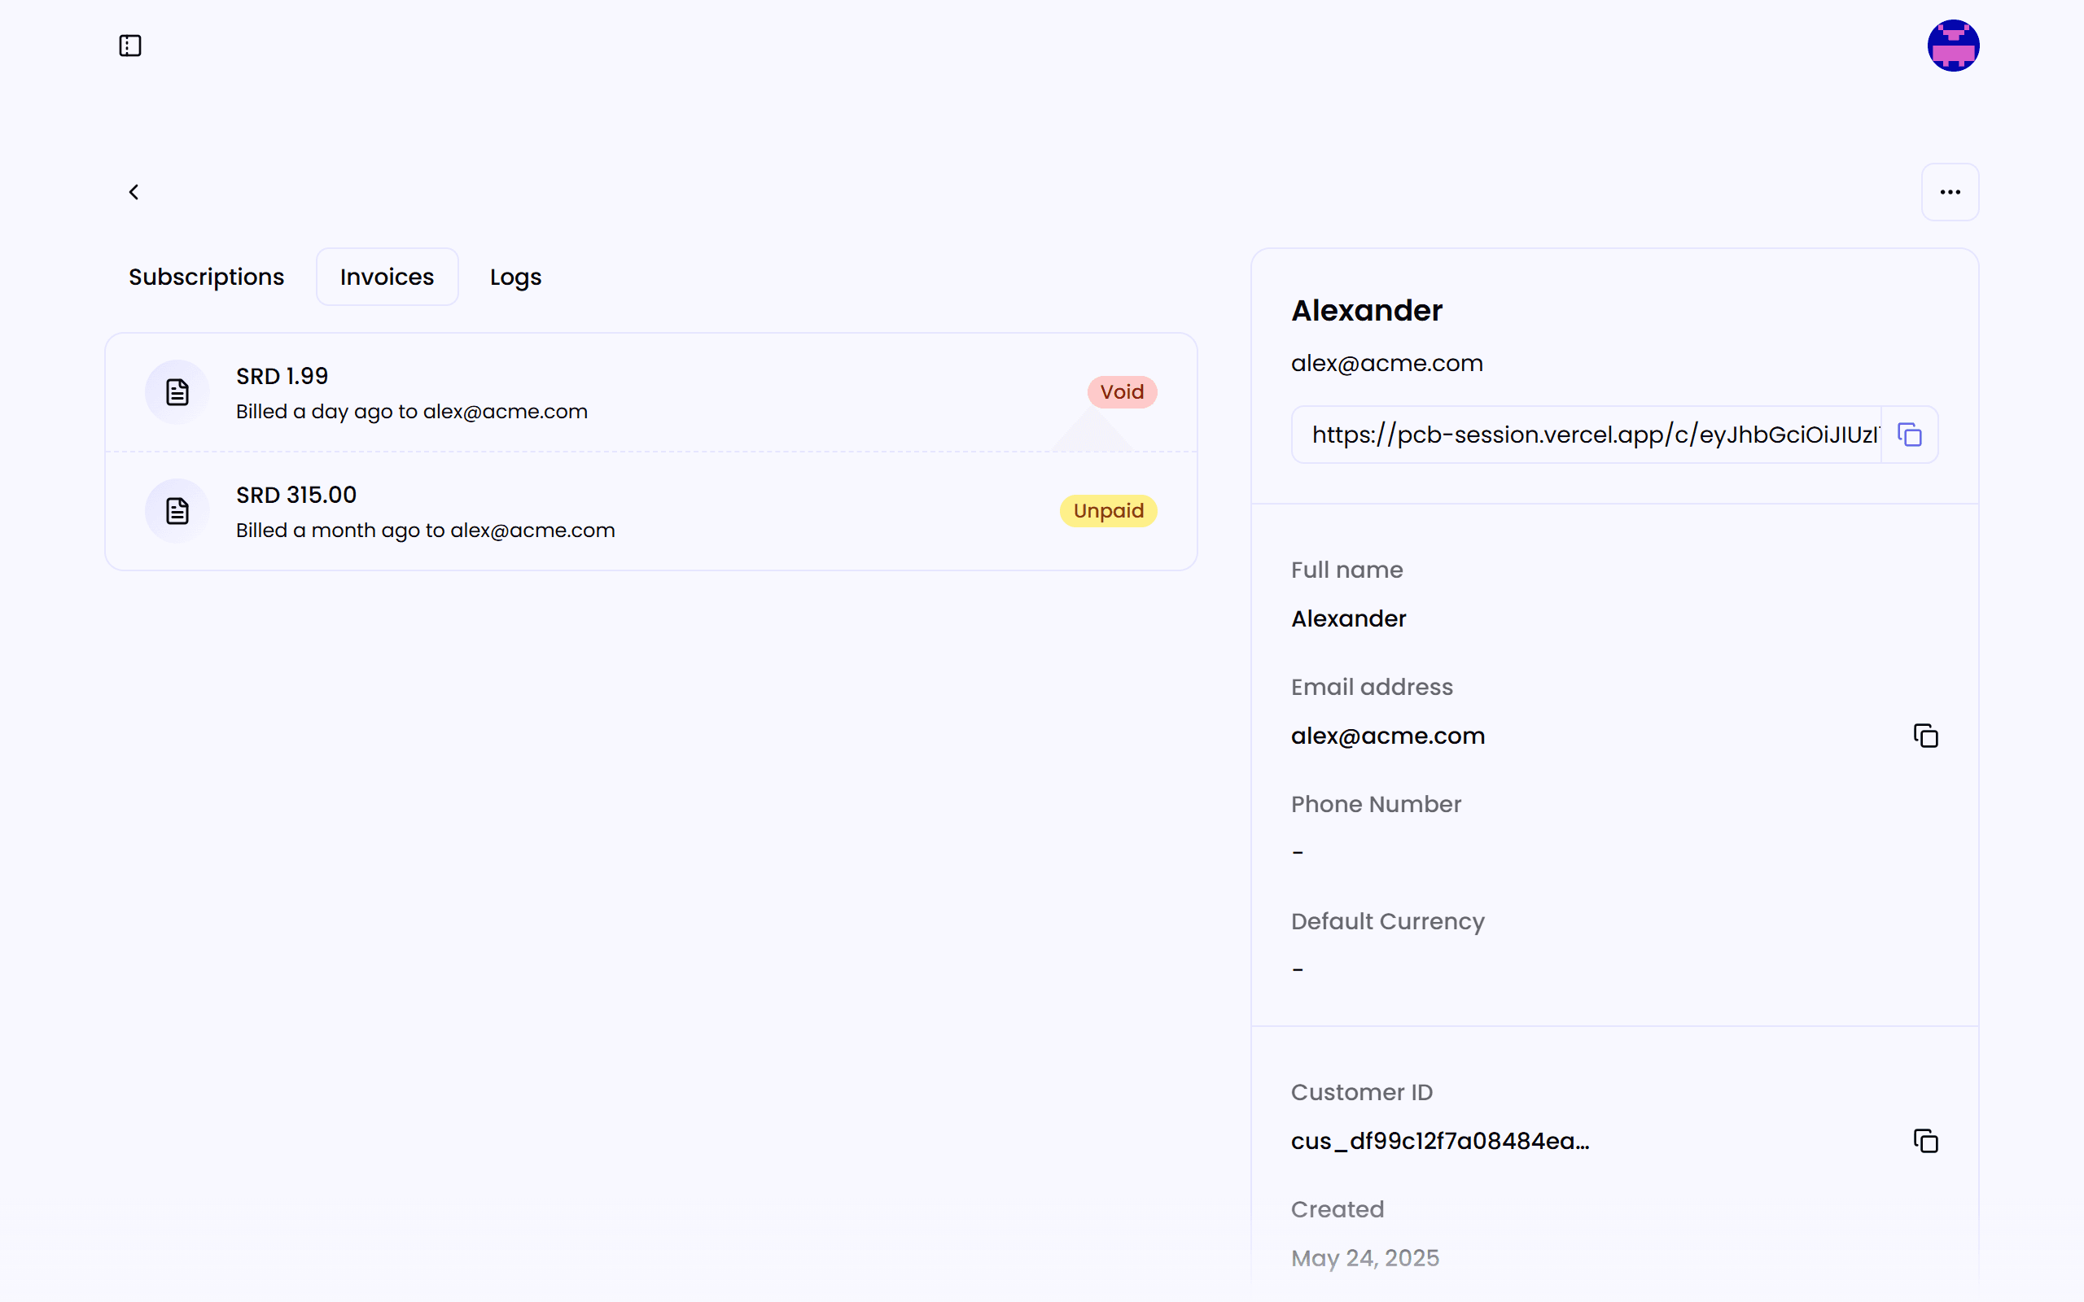
Task: Copy the customer portal session URL
Action: click(x=1909, y=435)
